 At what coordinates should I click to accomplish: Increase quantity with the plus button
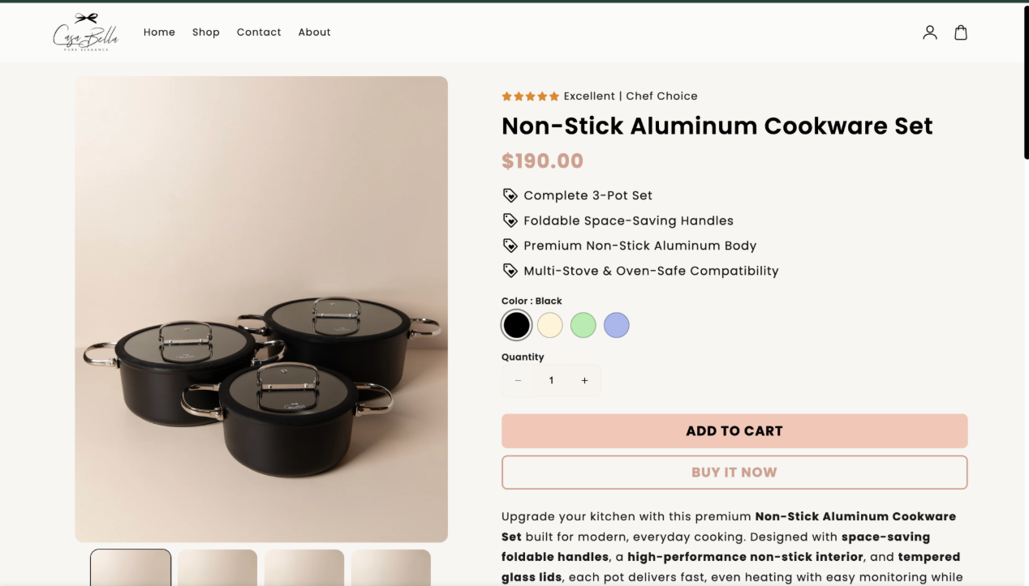pyautogui.click(x=584, y=381)
